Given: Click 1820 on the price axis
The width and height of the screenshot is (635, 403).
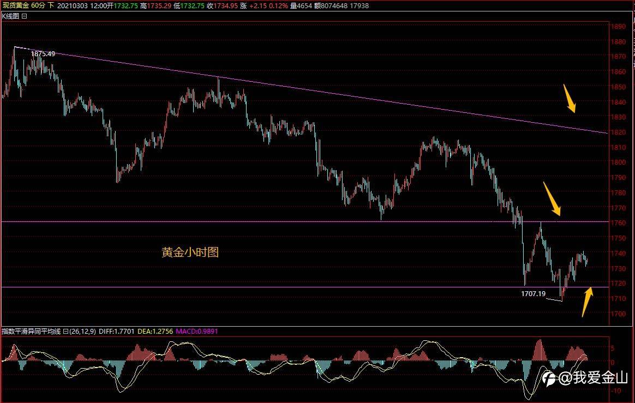Looking at the screenshot, I should point(619,133).
